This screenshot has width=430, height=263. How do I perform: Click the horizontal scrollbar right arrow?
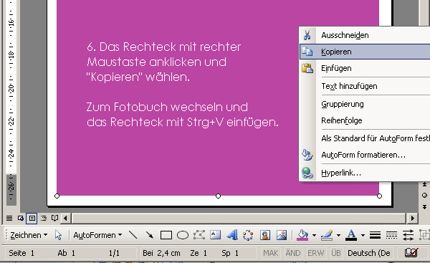(x=413, y=219)
